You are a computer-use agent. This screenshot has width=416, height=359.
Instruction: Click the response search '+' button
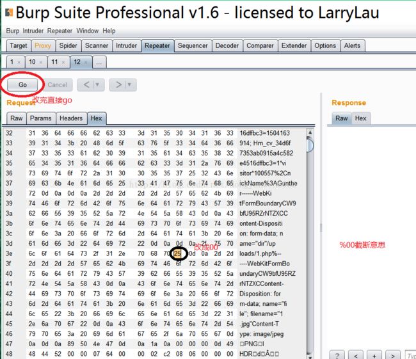374,355
